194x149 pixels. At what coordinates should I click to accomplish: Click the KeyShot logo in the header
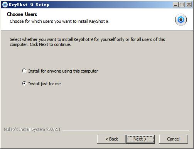pos(181,20)
